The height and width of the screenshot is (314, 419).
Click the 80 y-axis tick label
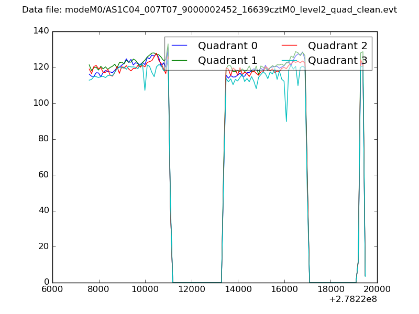click(43, 139)
